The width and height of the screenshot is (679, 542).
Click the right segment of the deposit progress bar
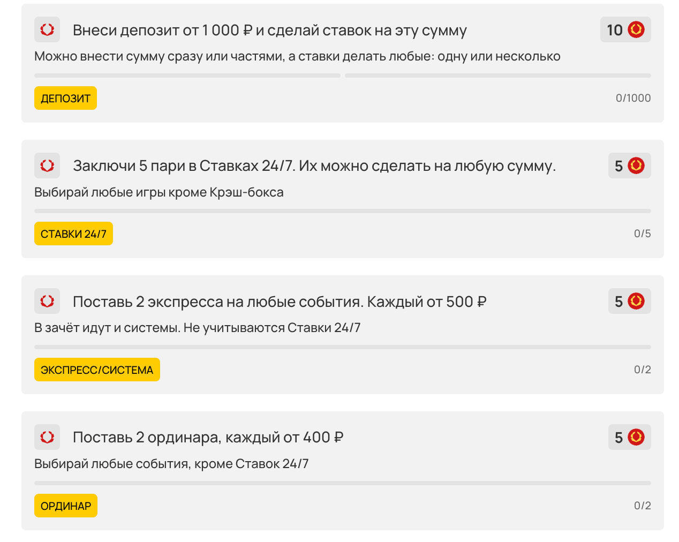pos(497,76)
